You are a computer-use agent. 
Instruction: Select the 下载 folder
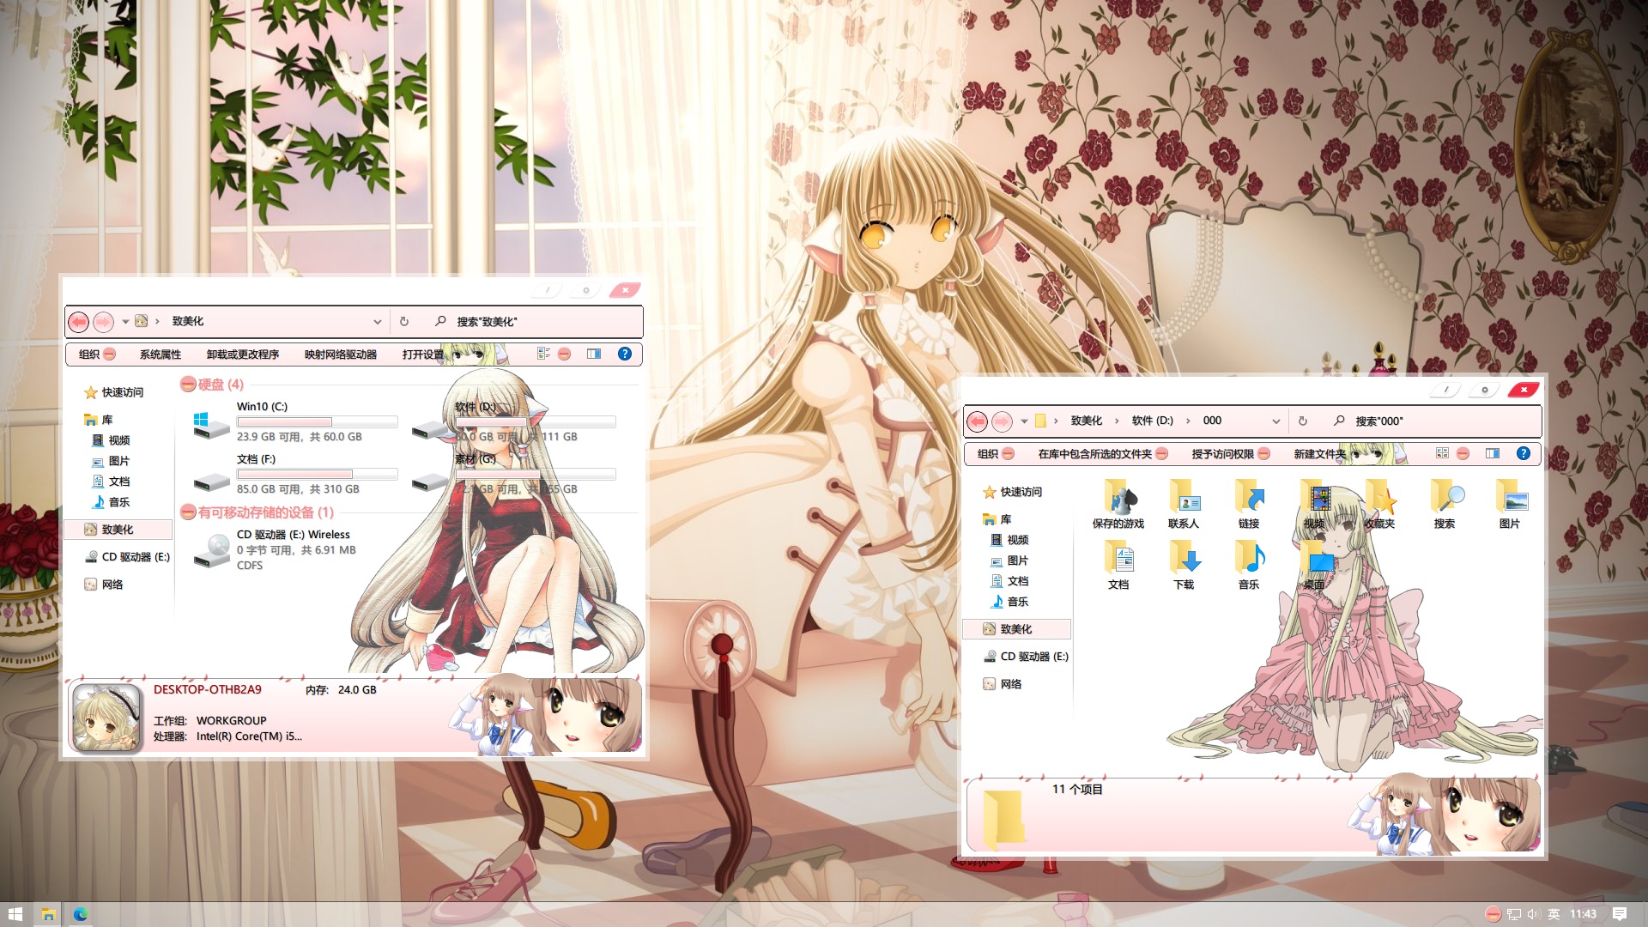1184,565
